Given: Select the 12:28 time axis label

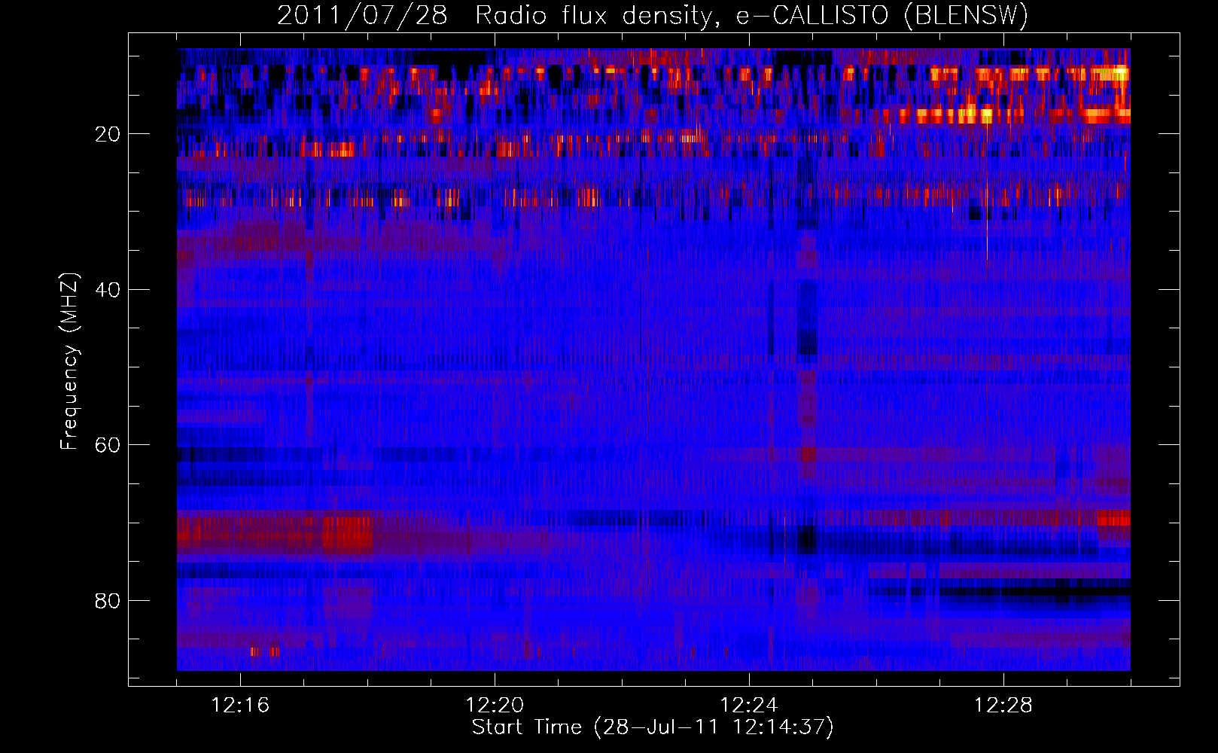Looking at the screenshot, I should (x=1003, y=706).
